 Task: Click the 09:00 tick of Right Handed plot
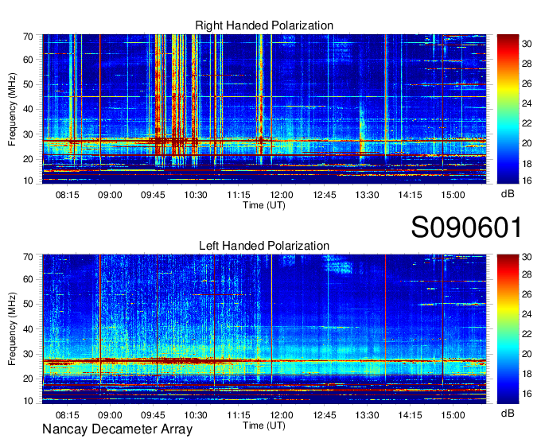pyautogui.click(x=110, y=195)
